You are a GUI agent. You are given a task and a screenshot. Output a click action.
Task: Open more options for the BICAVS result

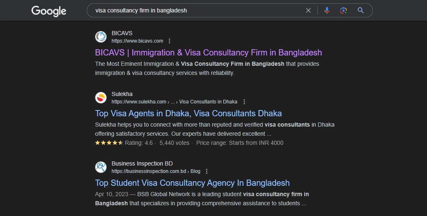tap(169, 41)
